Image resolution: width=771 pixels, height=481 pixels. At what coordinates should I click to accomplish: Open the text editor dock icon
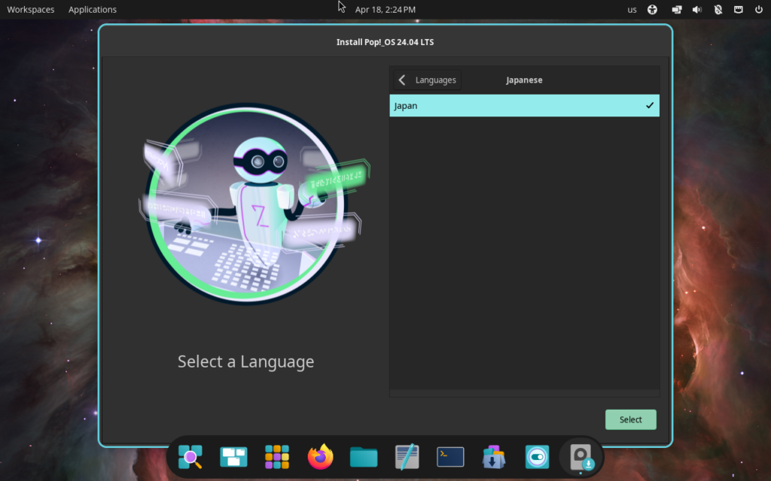(407, 456)
